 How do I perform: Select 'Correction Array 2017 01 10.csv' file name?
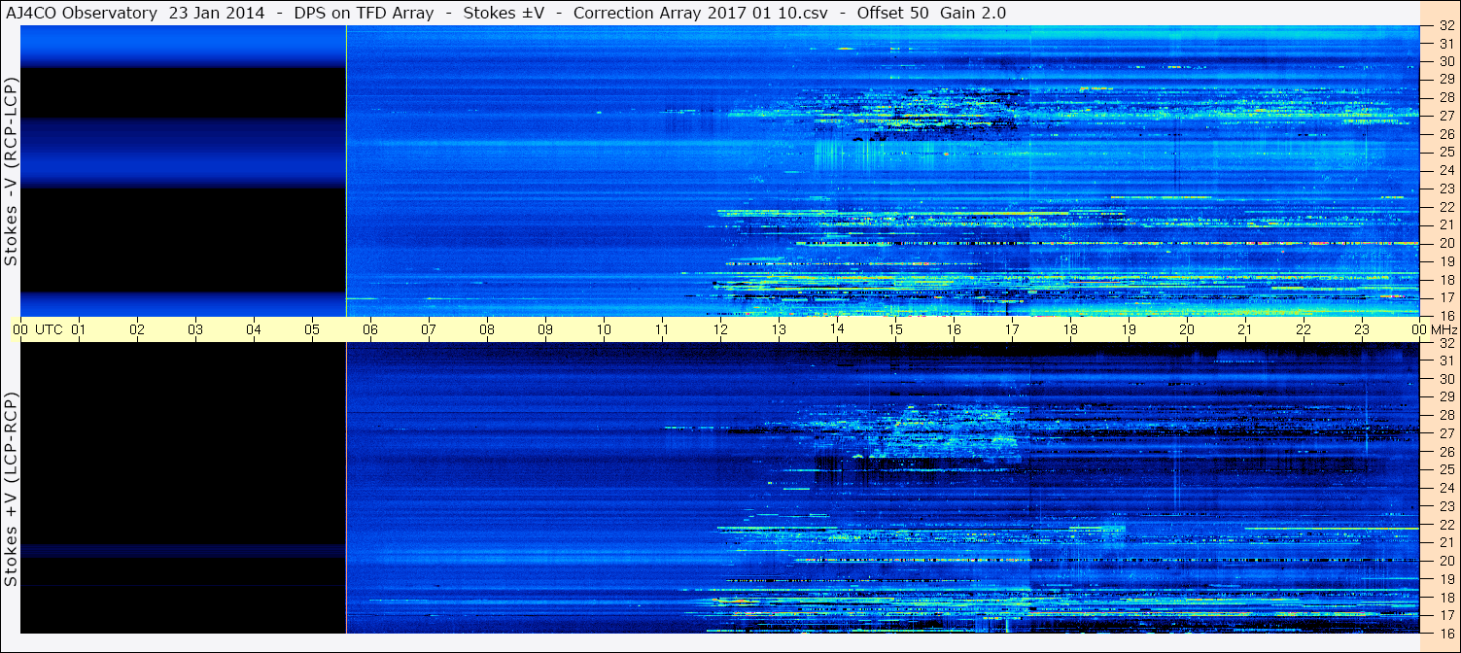pos(700,13)
